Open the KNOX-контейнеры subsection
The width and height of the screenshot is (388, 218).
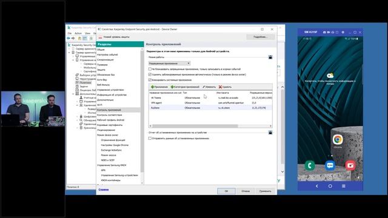coord(110,180)
